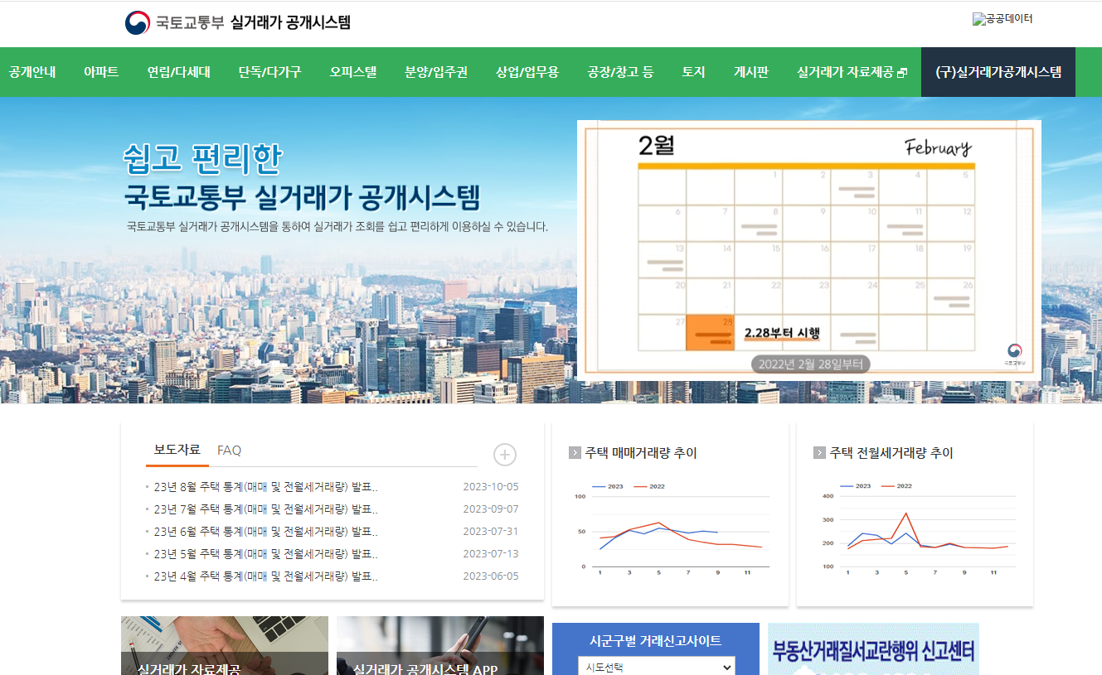The image size is (1102, 675).
Task: Click the 주택 전월세거래량 line chart
Action: click(x=915, y=528)
